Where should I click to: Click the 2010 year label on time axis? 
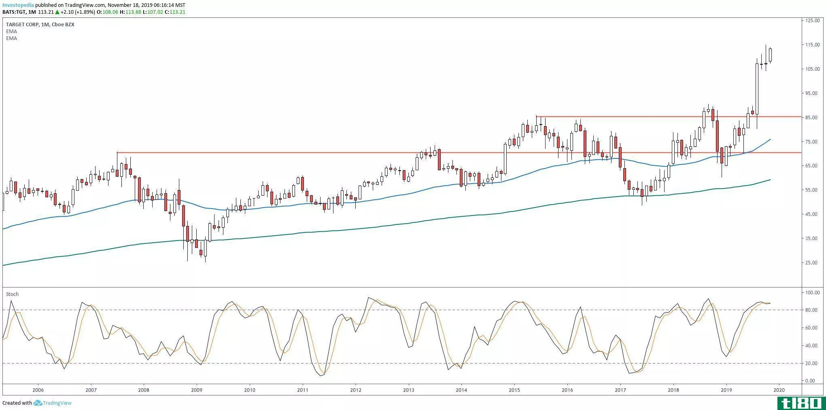point(250,390)
